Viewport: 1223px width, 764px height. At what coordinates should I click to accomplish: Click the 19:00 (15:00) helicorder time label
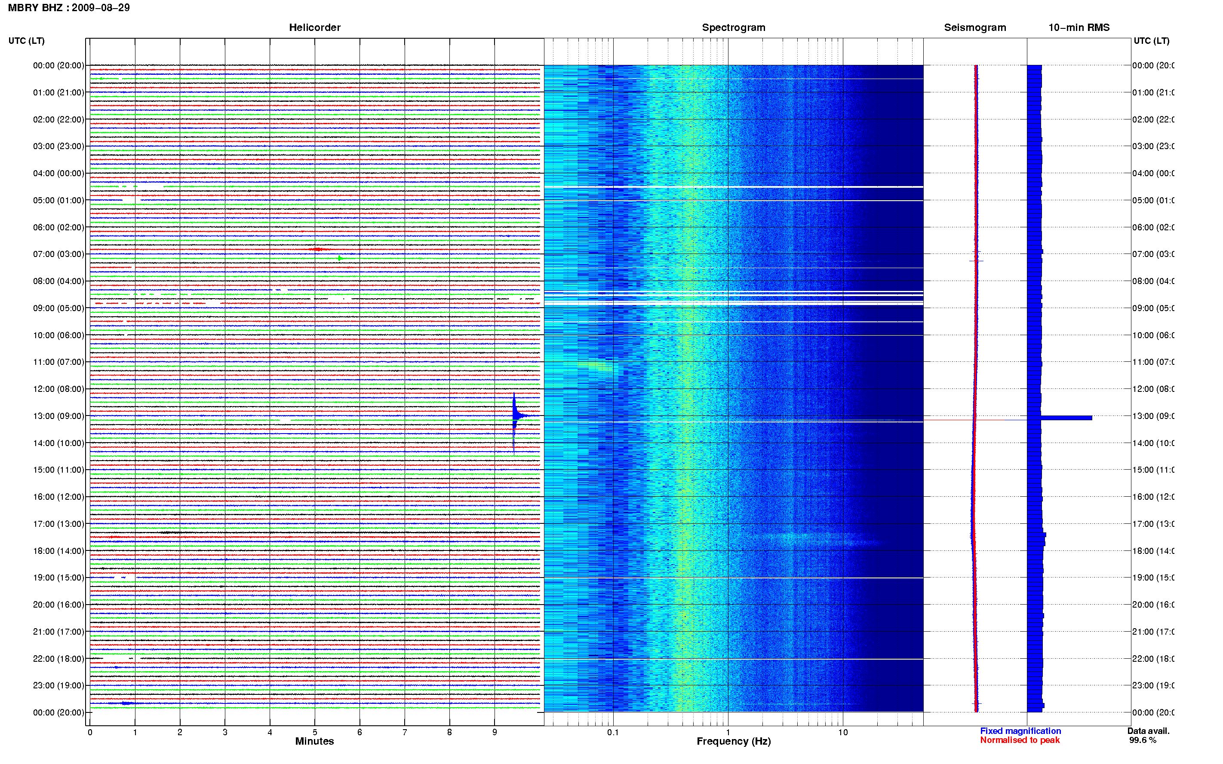pos(58,578)
